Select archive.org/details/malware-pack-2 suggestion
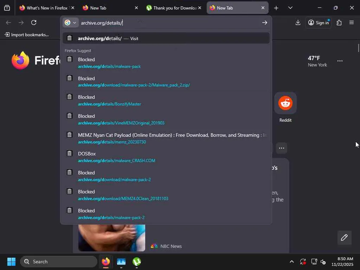360x270 pixels. pyautogui.click(x=166, y=214)
